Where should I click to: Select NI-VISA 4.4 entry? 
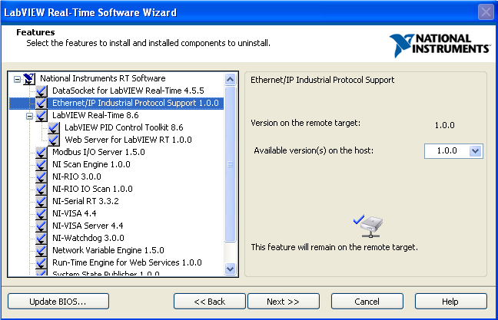tap(75, 213)
